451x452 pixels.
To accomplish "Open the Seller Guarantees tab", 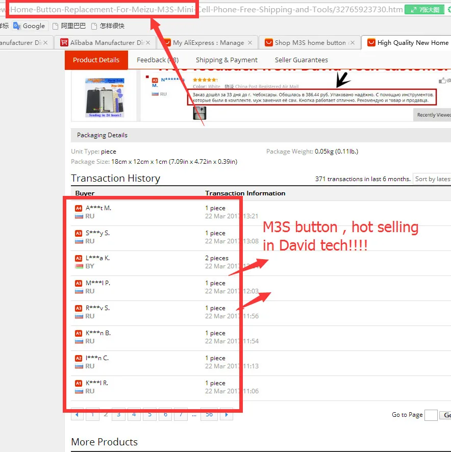I will (302, 60).
